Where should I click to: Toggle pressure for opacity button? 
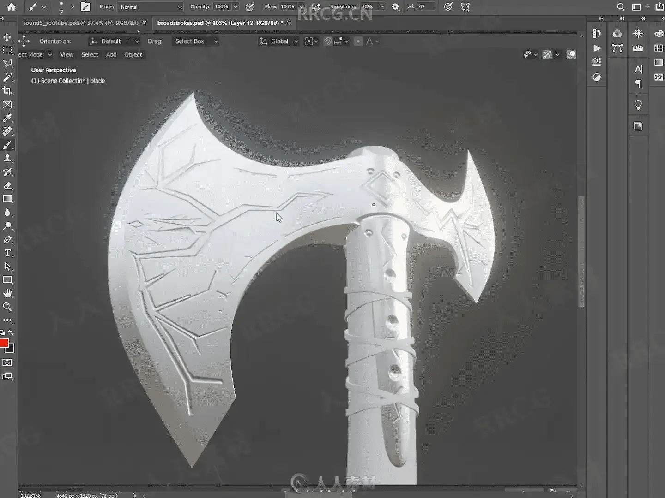(x=250, y=7)
